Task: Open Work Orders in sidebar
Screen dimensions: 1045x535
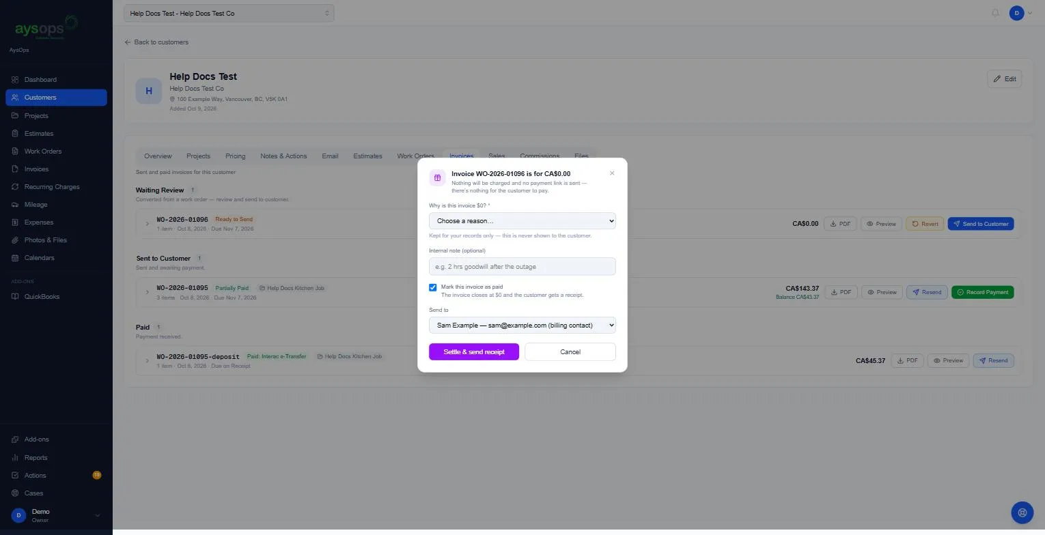Action: 56,151
